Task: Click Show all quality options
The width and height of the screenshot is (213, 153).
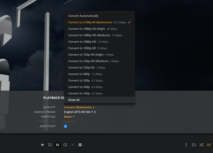Action: (x=99, y=100)
